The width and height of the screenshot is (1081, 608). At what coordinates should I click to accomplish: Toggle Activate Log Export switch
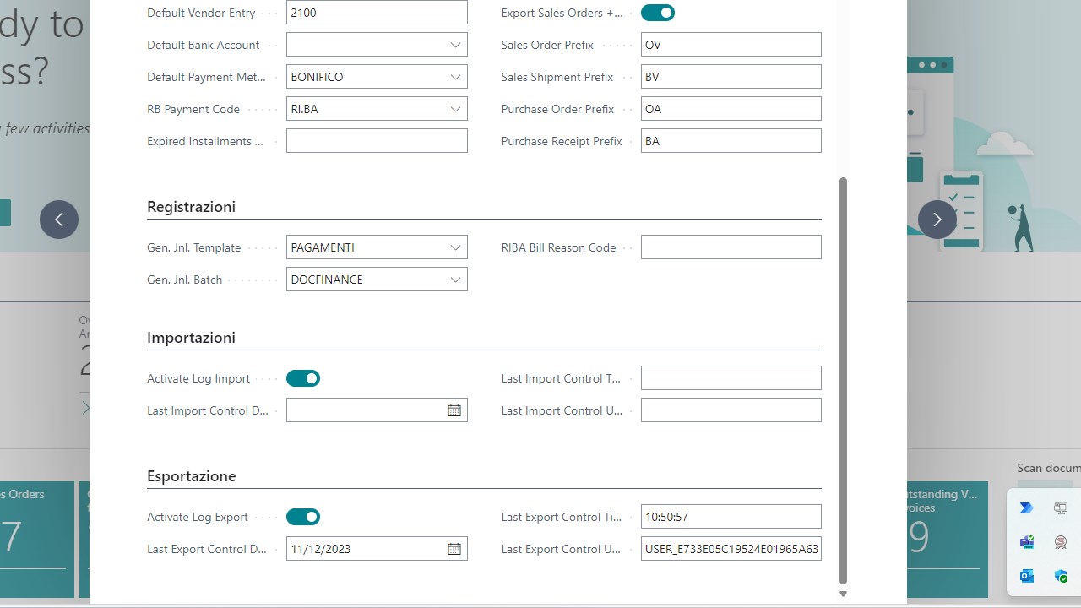point(303,517)
